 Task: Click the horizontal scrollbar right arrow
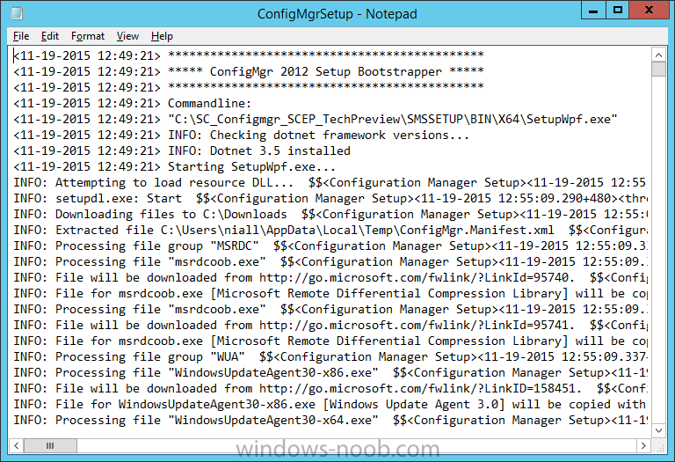(x=643, y=445)
